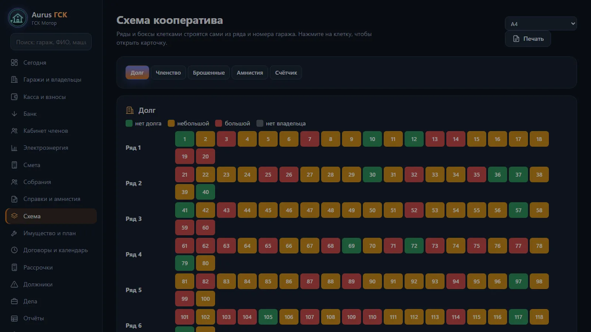Screen dimensions: 591x332
Task: Open garage card number 40
Action: (x=205, y=192)
